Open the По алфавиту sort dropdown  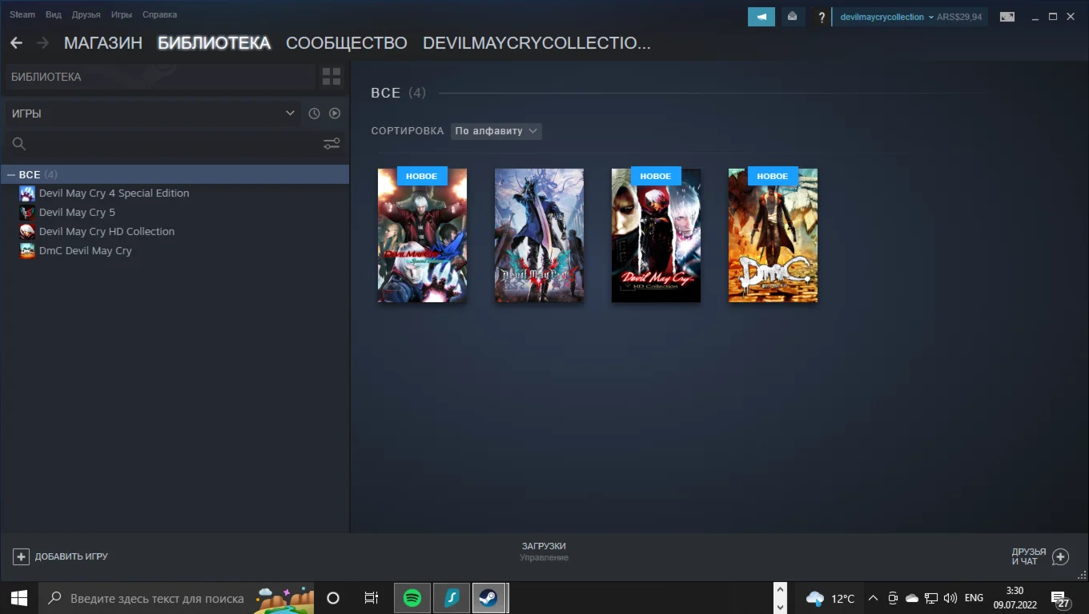[496, 131]
